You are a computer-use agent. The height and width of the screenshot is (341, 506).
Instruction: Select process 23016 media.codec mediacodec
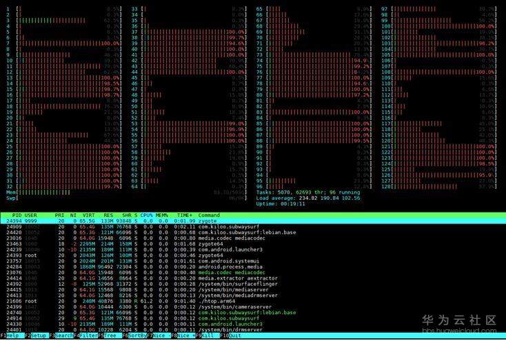(253, 238)
